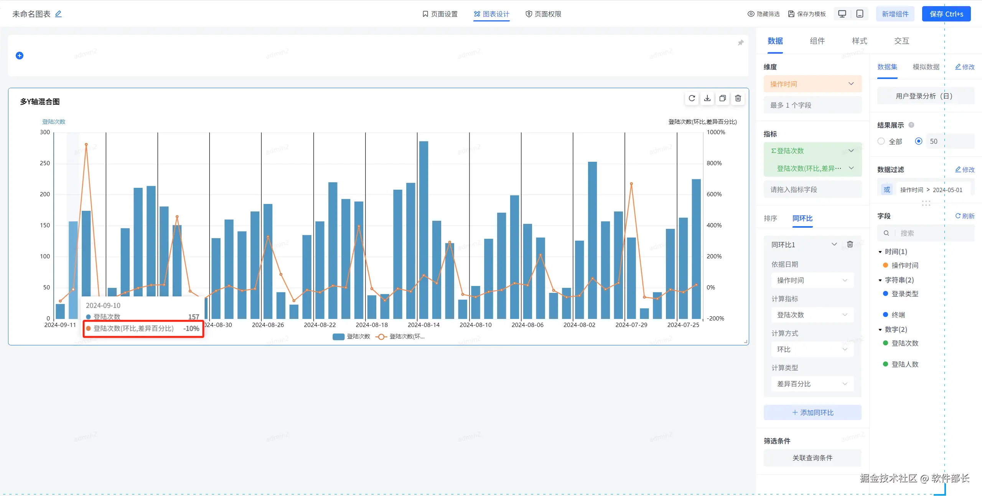The image size is (982, 496).
Task: Toggle 隐藏筛选 visibility
Action: click(x=763, y=14)
